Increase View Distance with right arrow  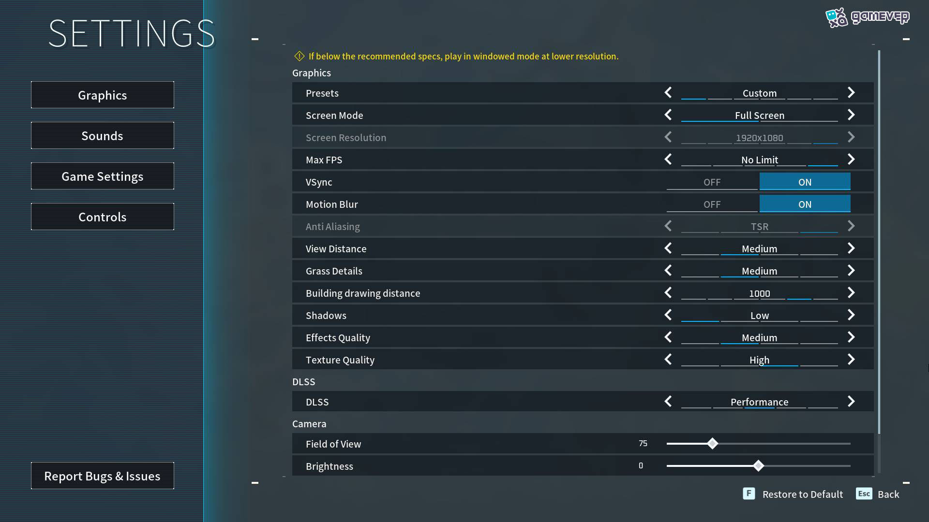(851, 248)
